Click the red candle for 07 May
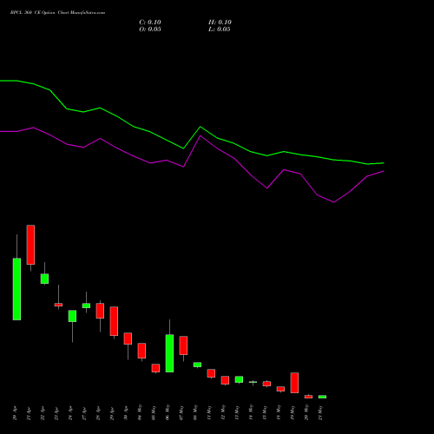This screenshot has height=434, width=434. [x=183, y=345]
